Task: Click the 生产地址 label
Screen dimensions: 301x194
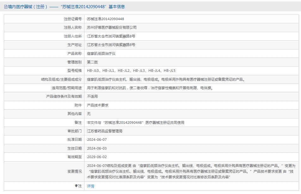Action: click(x=75, y=45)
